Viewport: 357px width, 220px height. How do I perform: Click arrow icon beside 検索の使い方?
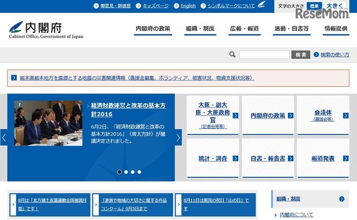point(316,55)
